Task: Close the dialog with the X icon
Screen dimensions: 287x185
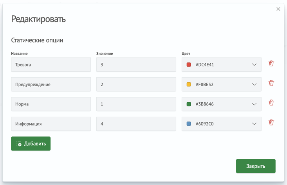Action: pos(278,9)
